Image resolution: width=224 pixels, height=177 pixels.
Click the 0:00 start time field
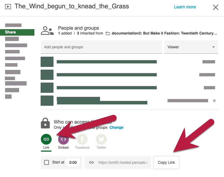73,162
